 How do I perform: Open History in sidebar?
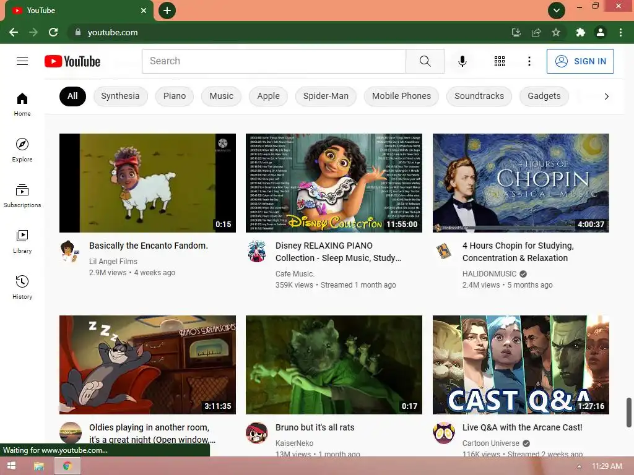tap(22, 287)
